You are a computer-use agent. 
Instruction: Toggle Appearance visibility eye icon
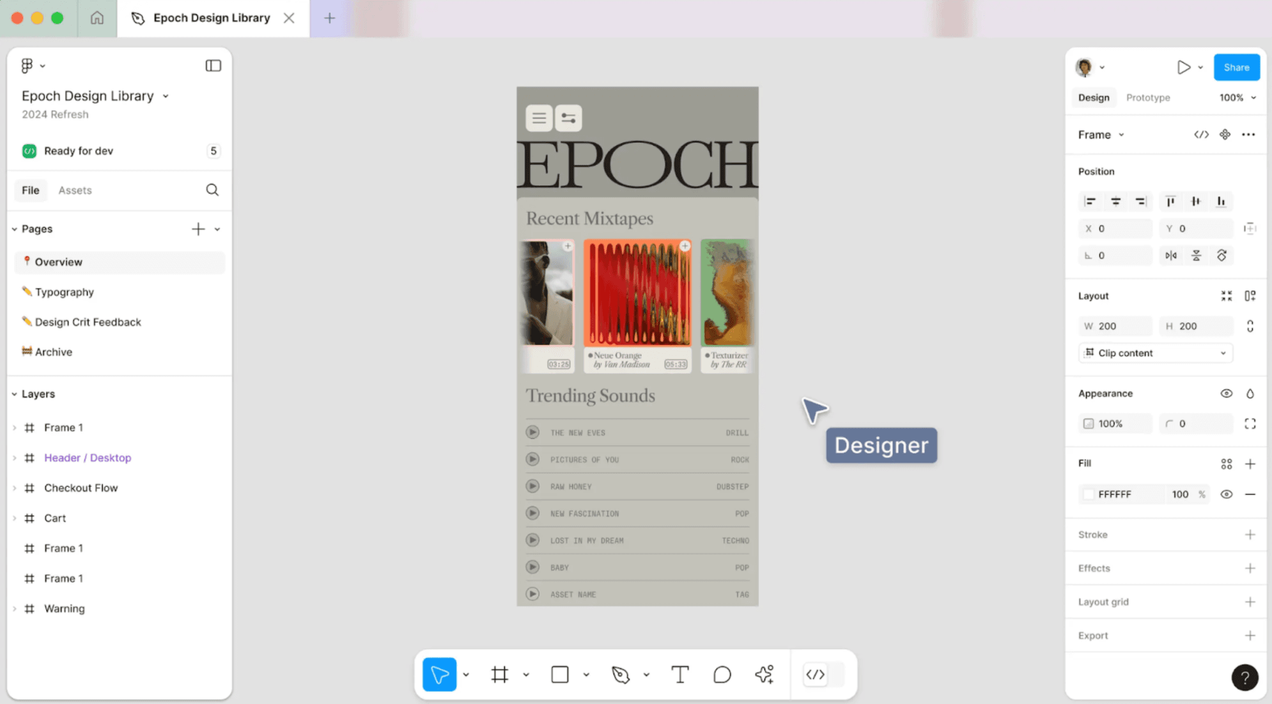1225,393
